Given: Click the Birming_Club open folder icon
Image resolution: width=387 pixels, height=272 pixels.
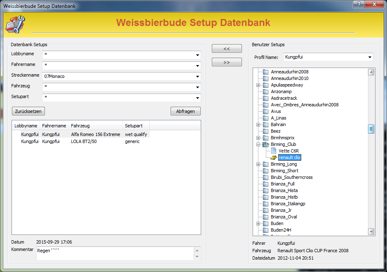Looking at the screenshot, I should click(x=266, y=144).
